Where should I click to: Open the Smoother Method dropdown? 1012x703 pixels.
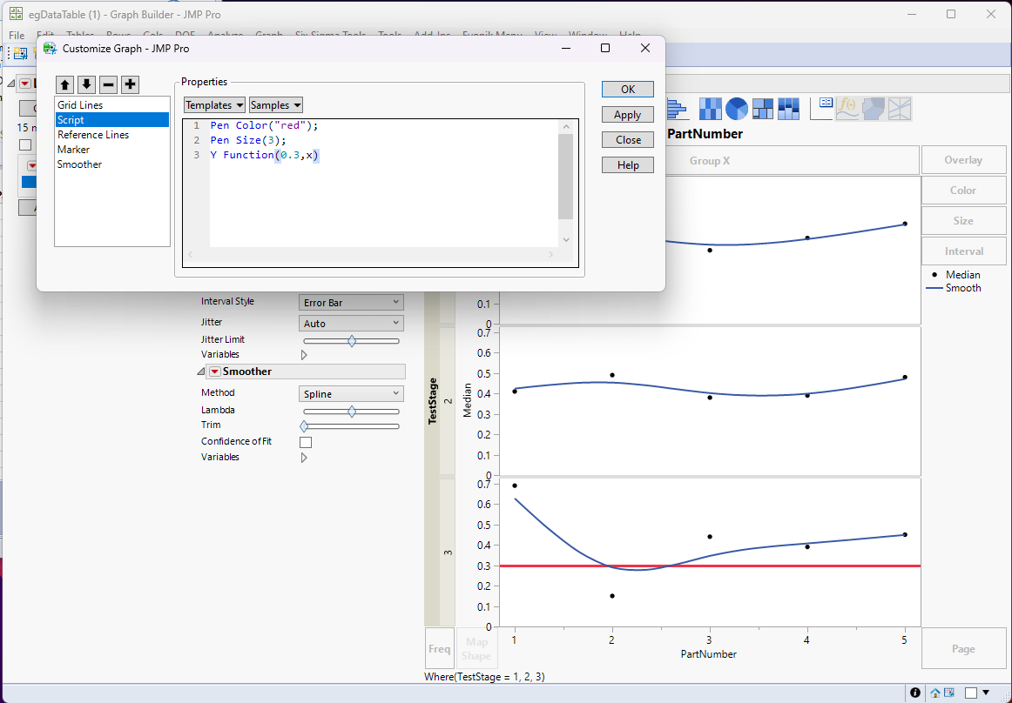tap(351, 394)
